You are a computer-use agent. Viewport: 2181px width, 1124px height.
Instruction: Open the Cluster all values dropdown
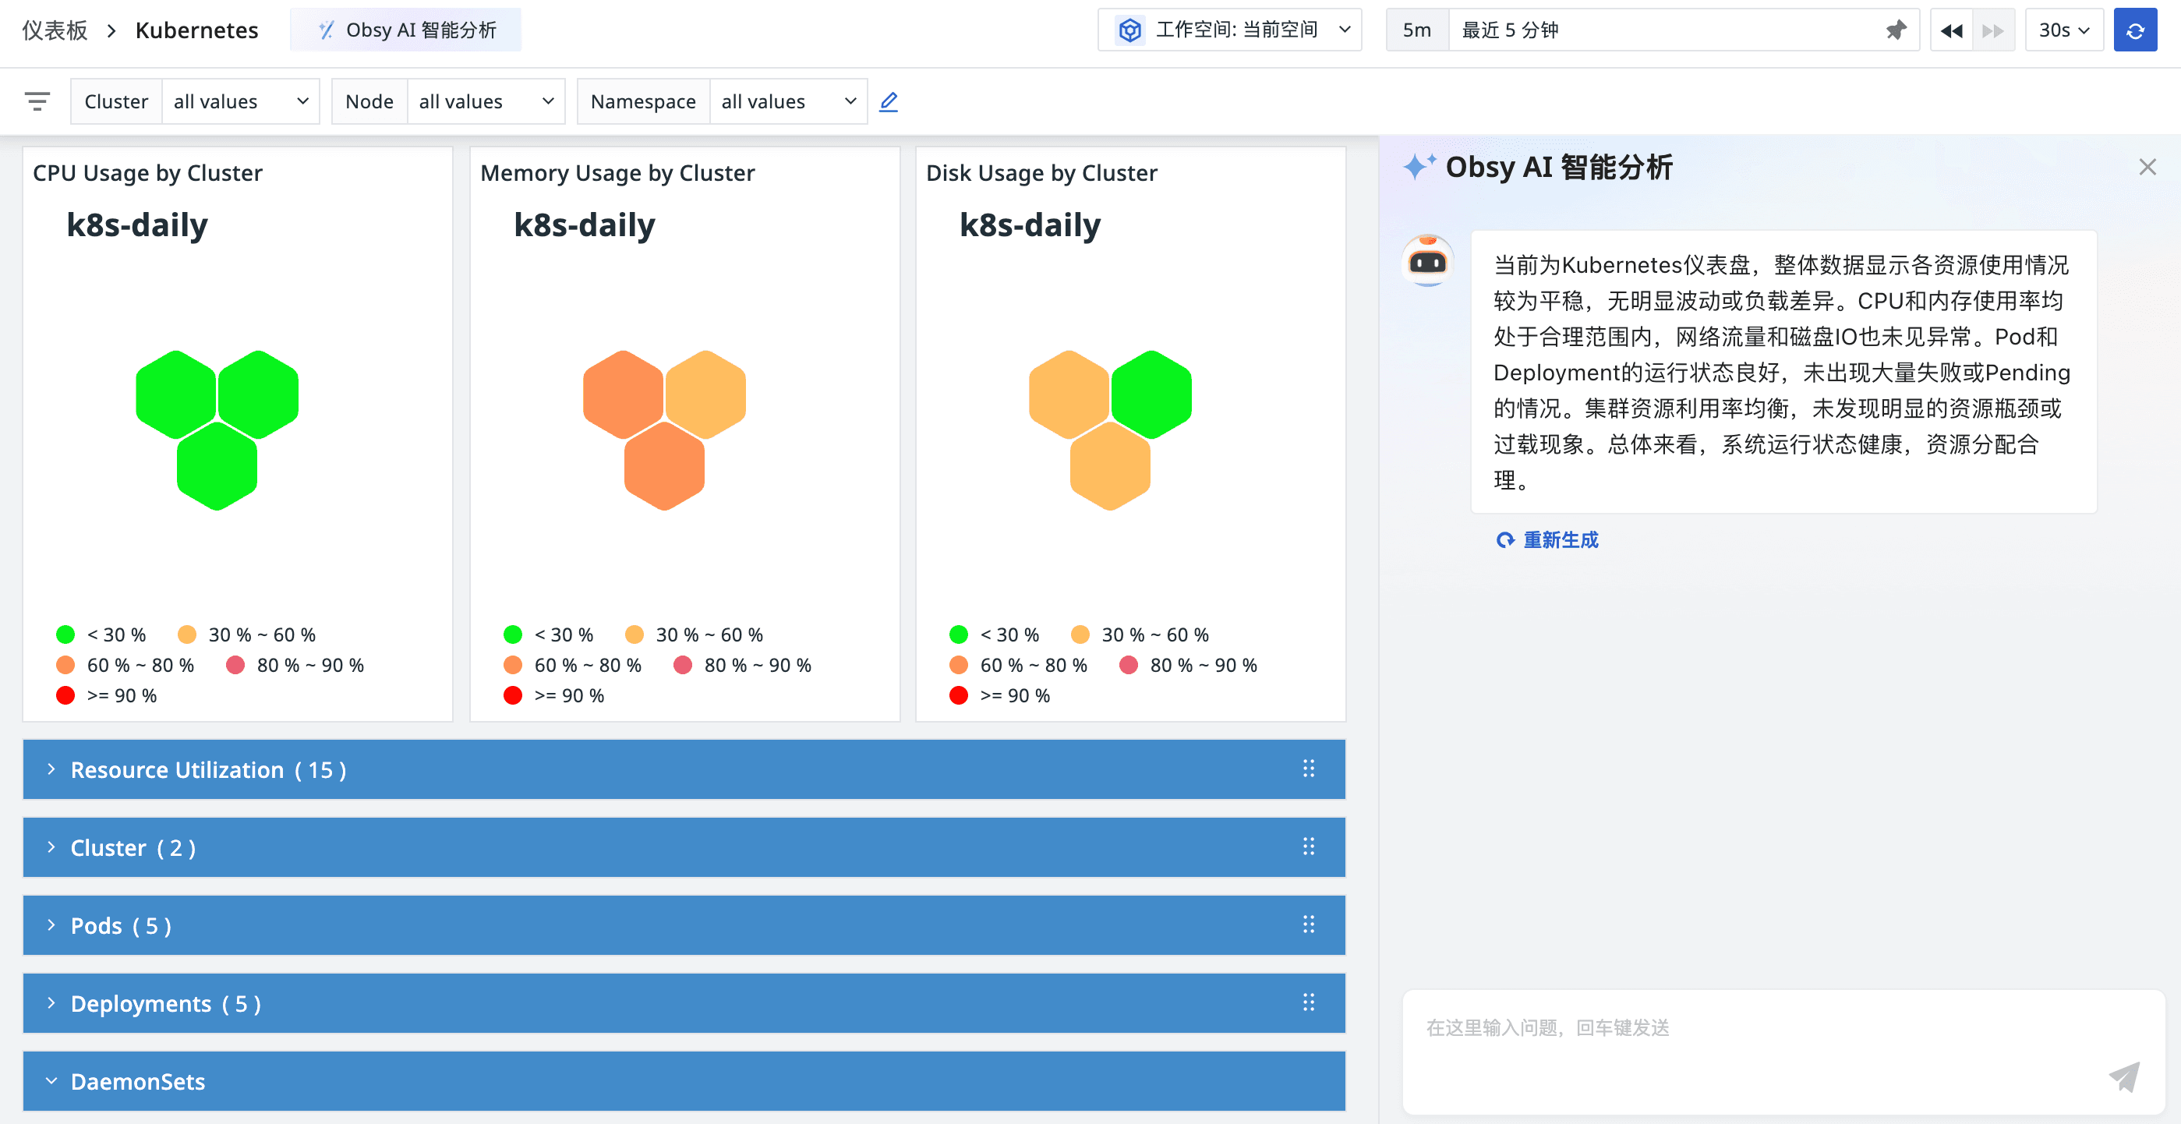[x=240, y=101]
